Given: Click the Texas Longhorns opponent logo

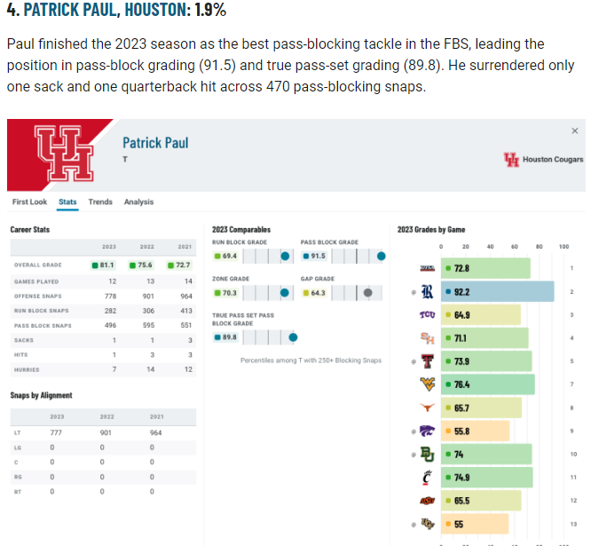Looking at the screenshot, I should (x=427, y=408).
